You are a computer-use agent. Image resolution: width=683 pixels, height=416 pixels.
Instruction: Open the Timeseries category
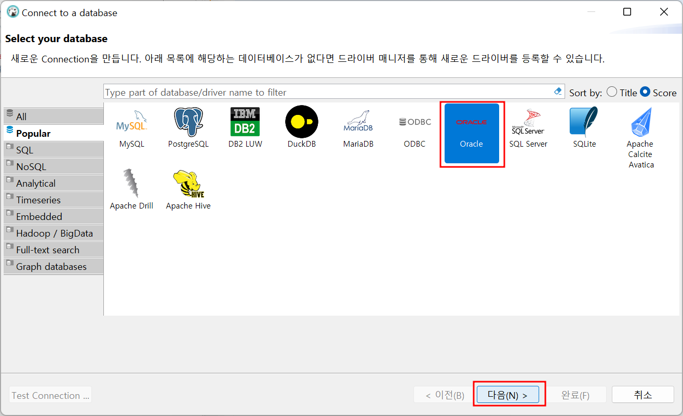pyautogui.click(x=53, y=200)
